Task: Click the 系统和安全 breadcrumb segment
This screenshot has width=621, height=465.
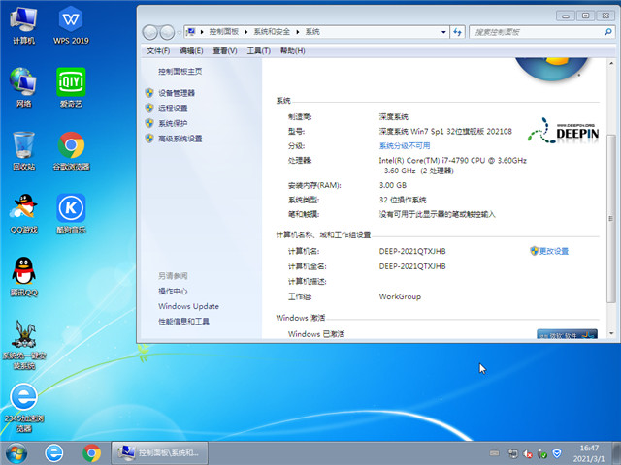Action: (x=272, y=32)
